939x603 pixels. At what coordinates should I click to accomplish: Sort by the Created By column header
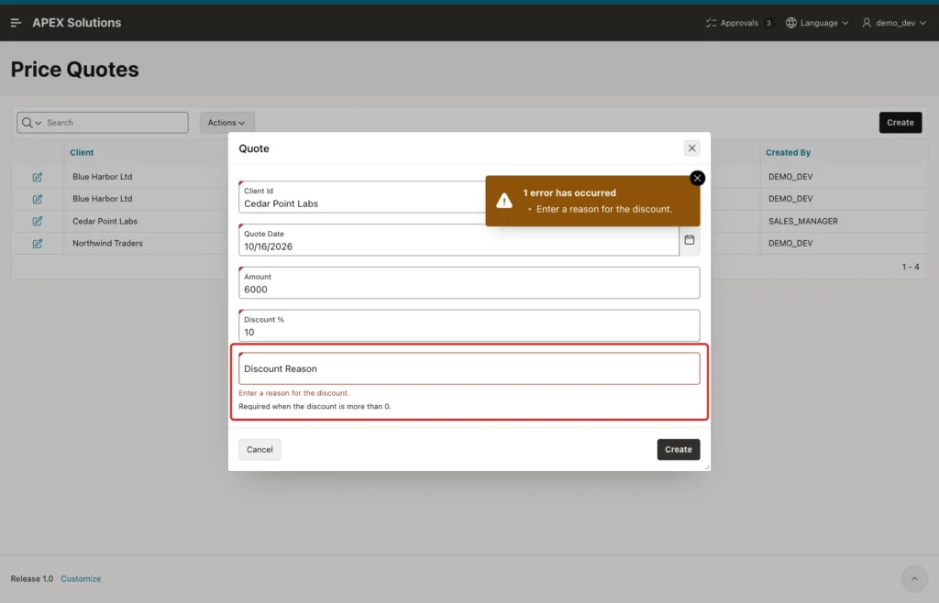[x=788, y=152]
